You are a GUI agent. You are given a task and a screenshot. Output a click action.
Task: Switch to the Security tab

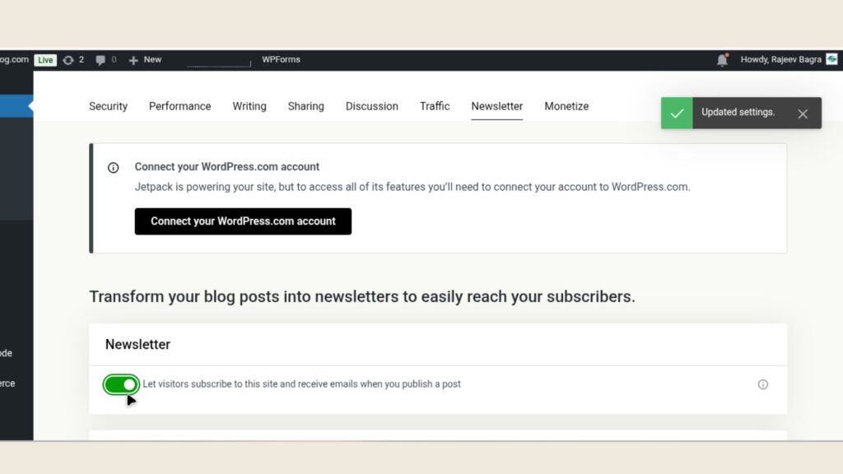(108, 106)
